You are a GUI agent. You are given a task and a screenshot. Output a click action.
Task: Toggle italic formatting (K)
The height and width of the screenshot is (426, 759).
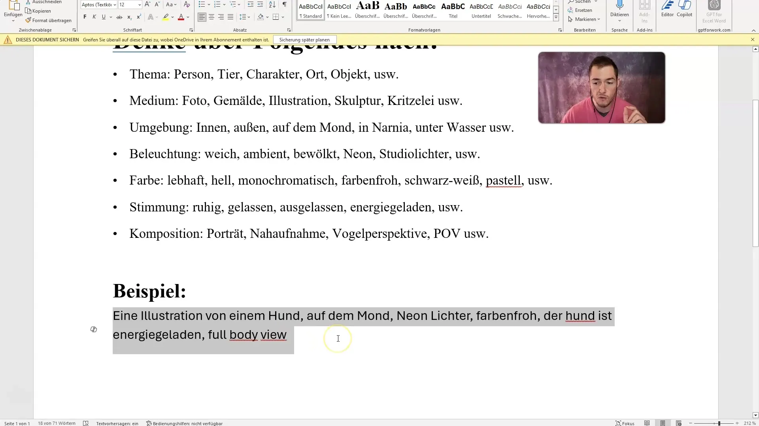pyautogui.click(x=94, y=17)
